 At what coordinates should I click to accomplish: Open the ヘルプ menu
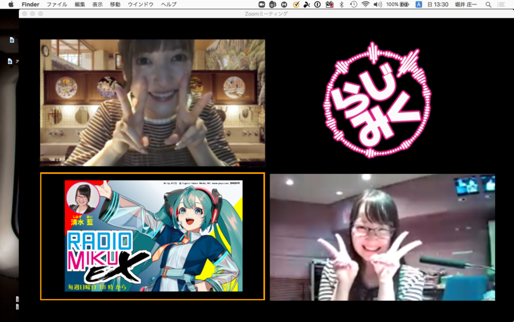[168, 4]
